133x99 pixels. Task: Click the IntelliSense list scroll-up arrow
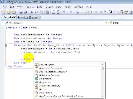point(103,65)
